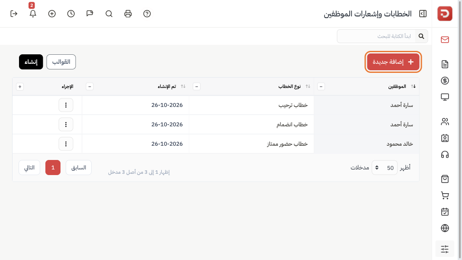Expand columns with plus button near الإجراء
The width and height of the screenshot is (462, 260).
(x=20, y=87)
